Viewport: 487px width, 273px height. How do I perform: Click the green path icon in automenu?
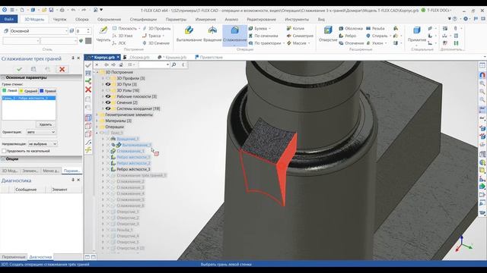[x=88, y=81]
